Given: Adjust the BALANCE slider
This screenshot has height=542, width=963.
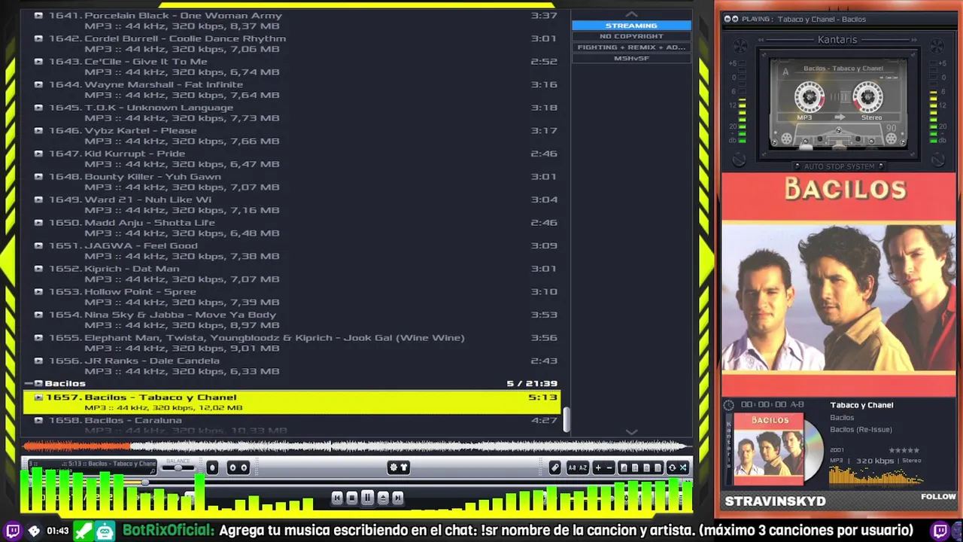Looking at the screenshot, I should [178, 468].
